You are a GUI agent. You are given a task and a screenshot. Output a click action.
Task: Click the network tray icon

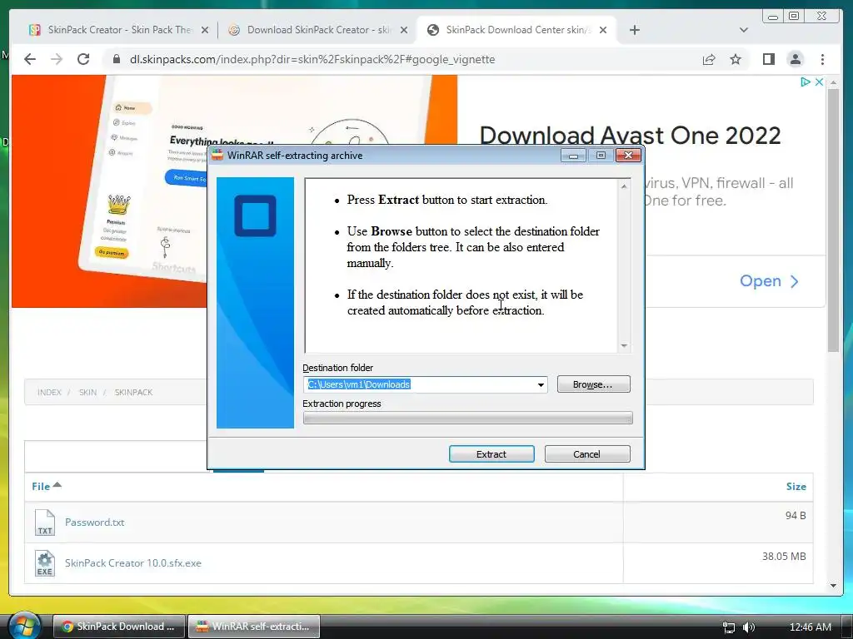728,627
